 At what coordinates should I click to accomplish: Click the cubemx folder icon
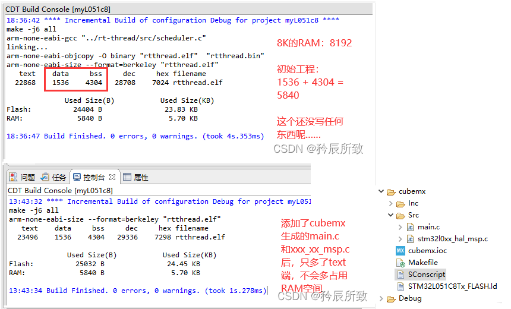pos(391,192)
